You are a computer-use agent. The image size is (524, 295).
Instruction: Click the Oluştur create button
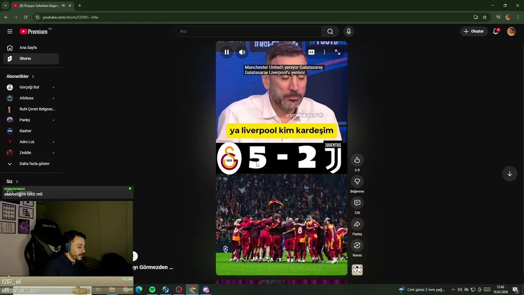pyautogui.click(x=474, y=32)
